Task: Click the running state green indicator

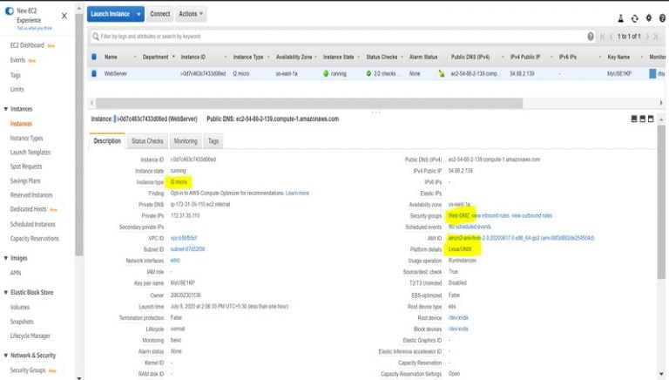Action: click(x=326, y=73)
